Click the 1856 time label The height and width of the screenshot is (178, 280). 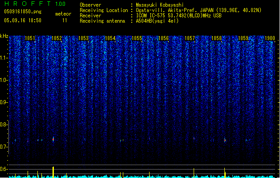coord(163,38)
